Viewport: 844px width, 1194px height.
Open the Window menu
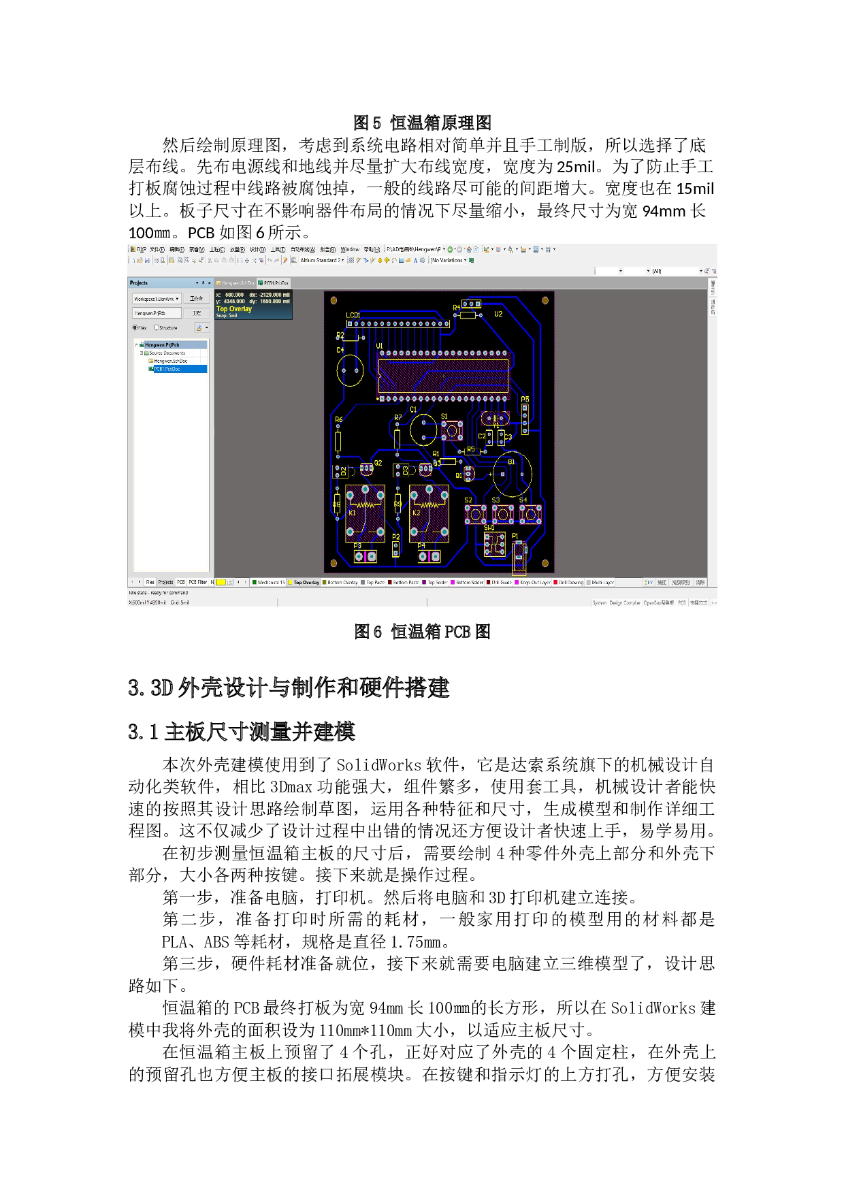click(350, 249)
